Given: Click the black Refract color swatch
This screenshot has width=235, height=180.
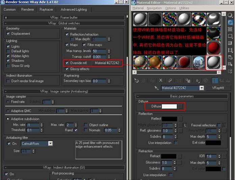Looking at the screenshot, I should pos(168,156).
